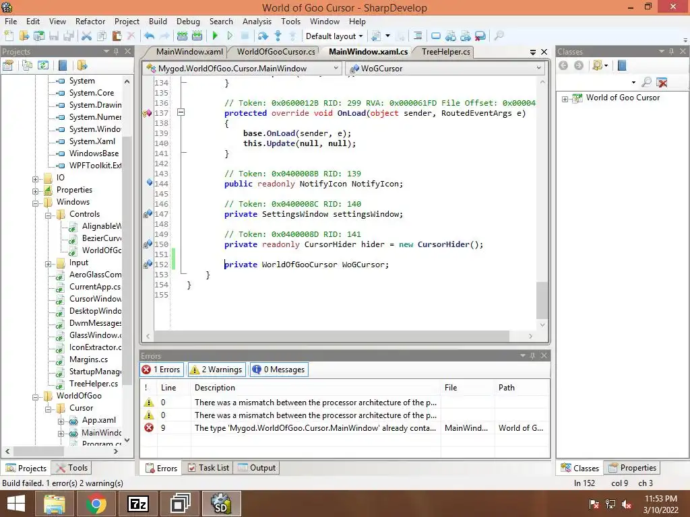Open 7-Zip from the taskbar
690x517 pixels.
coord(137,504)
